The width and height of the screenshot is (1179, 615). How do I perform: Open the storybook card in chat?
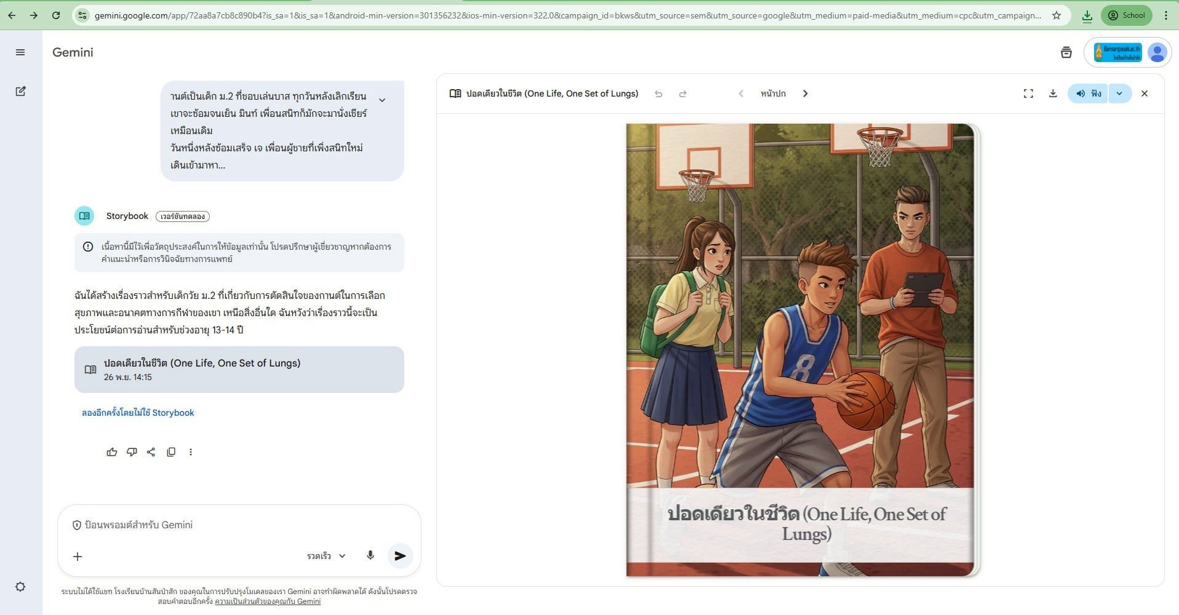[x=239, y=370]
